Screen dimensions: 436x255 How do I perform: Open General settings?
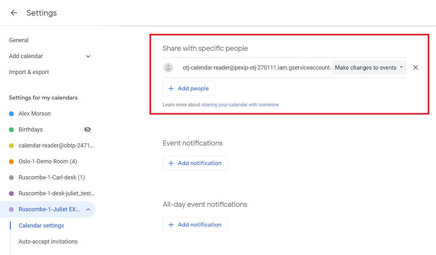[19, 40]
